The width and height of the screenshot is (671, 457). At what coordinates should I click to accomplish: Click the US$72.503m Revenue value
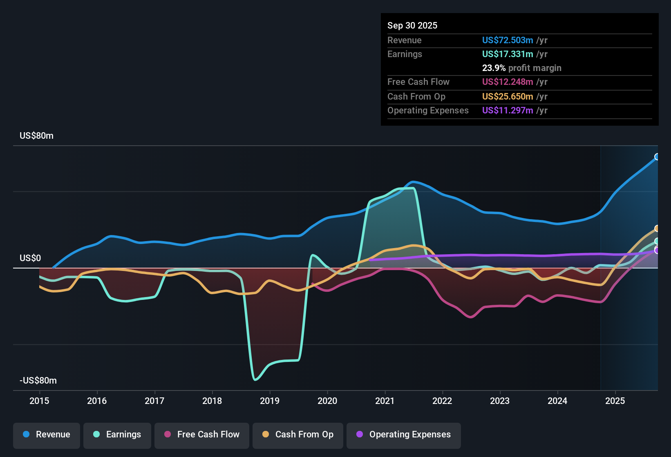[507, 40]
